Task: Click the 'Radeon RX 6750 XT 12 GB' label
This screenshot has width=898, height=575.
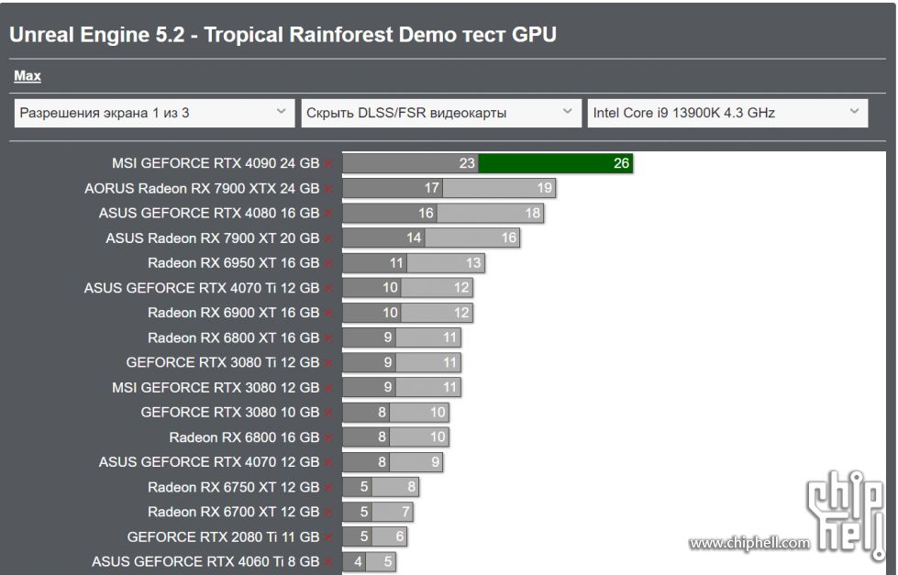Action: (234, 487)
